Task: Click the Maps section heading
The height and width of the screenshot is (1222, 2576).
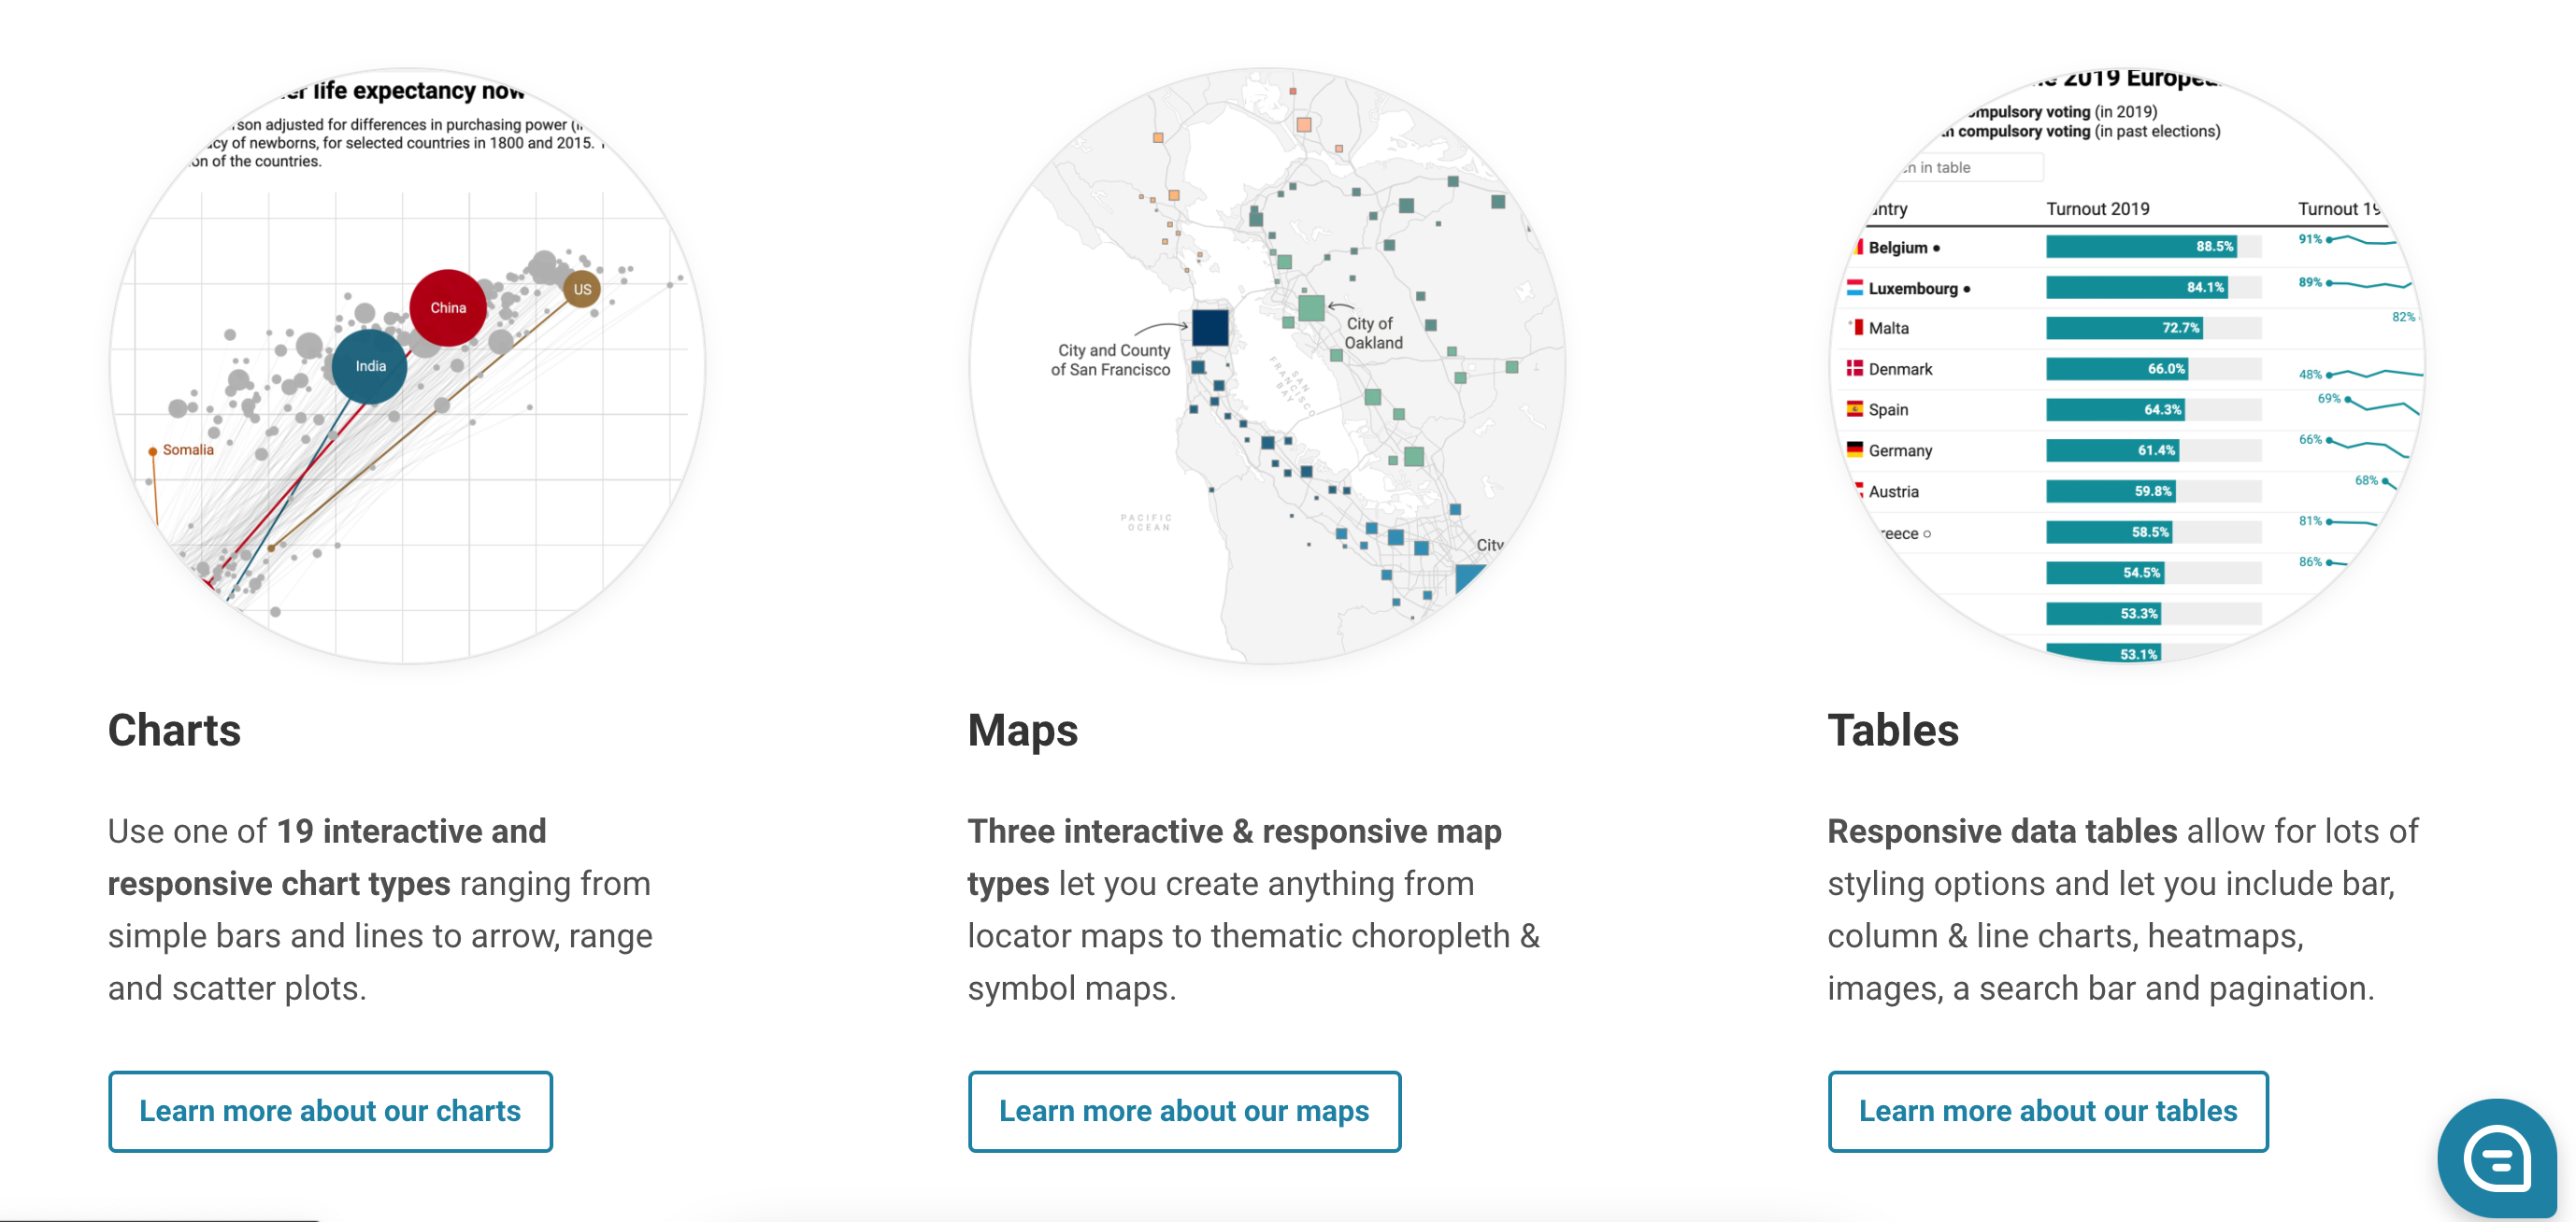Action: [1022, 730]
